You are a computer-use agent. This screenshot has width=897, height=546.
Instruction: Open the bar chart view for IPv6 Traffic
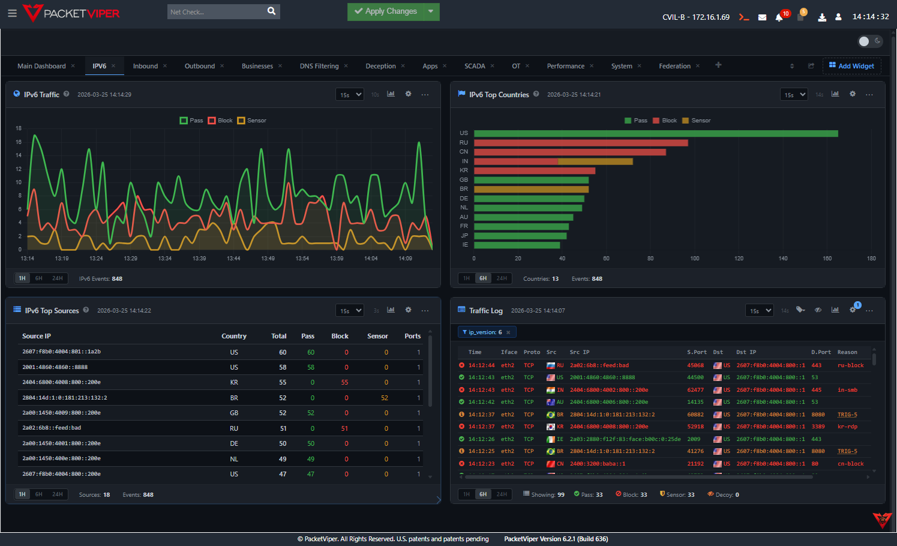click(x=391, y=94)
